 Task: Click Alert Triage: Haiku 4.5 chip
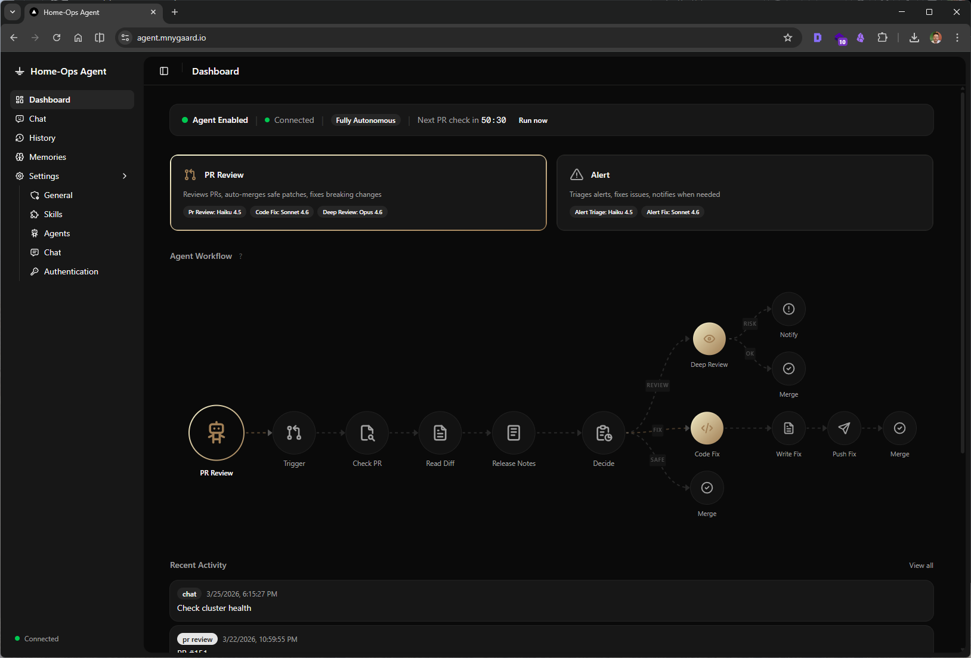point(604,212)
